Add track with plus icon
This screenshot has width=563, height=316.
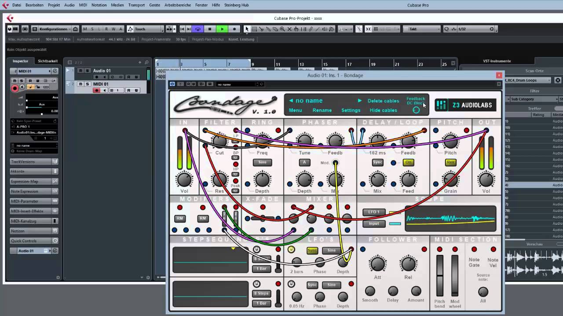pos(140,62)
